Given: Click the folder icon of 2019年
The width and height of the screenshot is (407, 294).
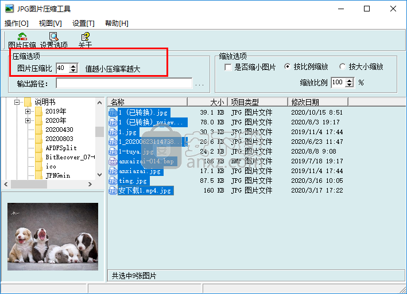Looking at the screenshot, I should point(38,111).
